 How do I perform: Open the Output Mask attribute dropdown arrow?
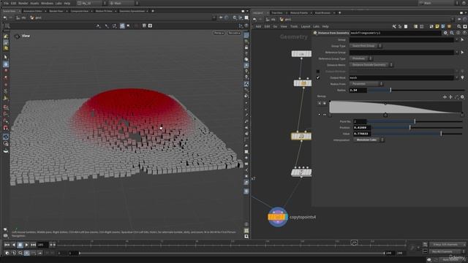pyautogui.click(x=456, y=77)
